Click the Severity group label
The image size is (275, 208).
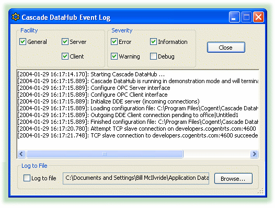[122, 30]
